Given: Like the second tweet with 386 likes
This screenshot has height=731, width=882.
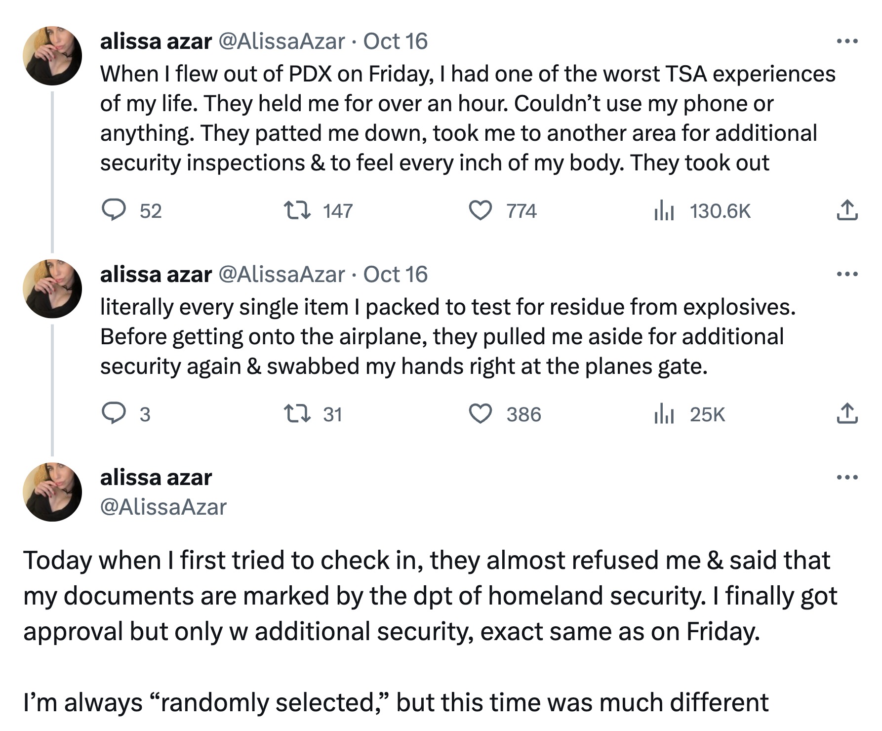Looking at the screenshot, I should point(481,414).
